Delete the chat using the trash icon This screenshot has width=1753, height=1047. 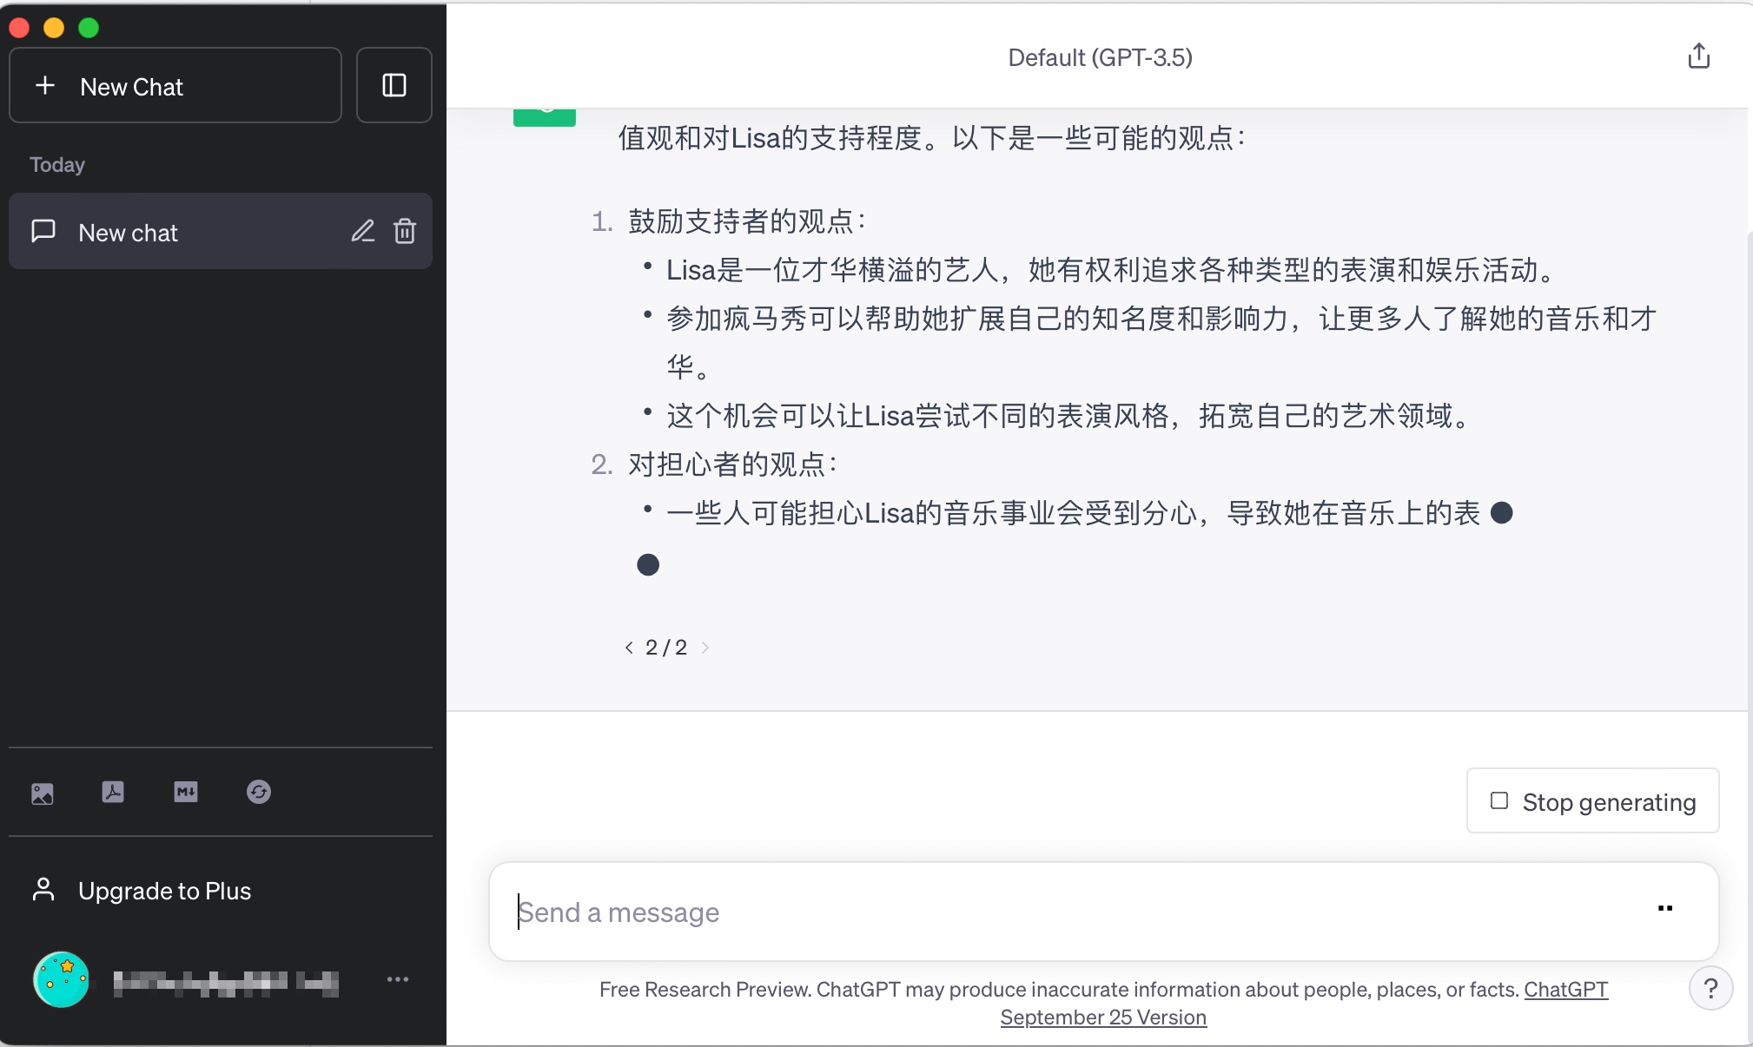pos(405,231)
